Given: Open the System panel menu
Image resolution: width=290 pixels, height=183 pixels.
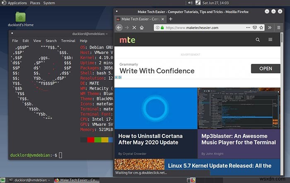Looking at the screenshot, I should [49, 3].
